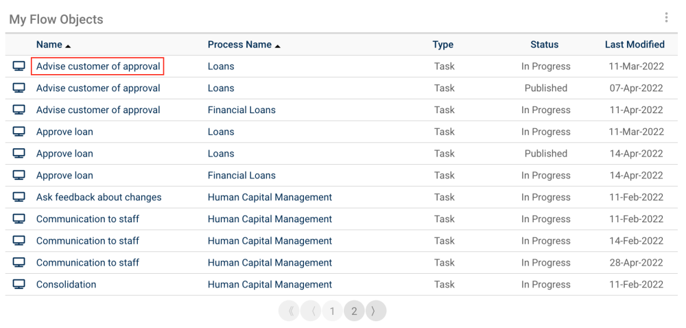The image size is (686, 328).
Task: Open Ask feedback about changes task
Action: pyautogui.click(x=99, y=197)
